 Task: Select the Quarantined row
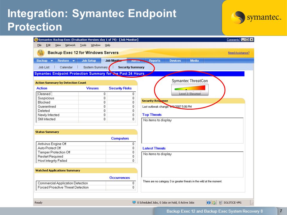pos(86,107)
